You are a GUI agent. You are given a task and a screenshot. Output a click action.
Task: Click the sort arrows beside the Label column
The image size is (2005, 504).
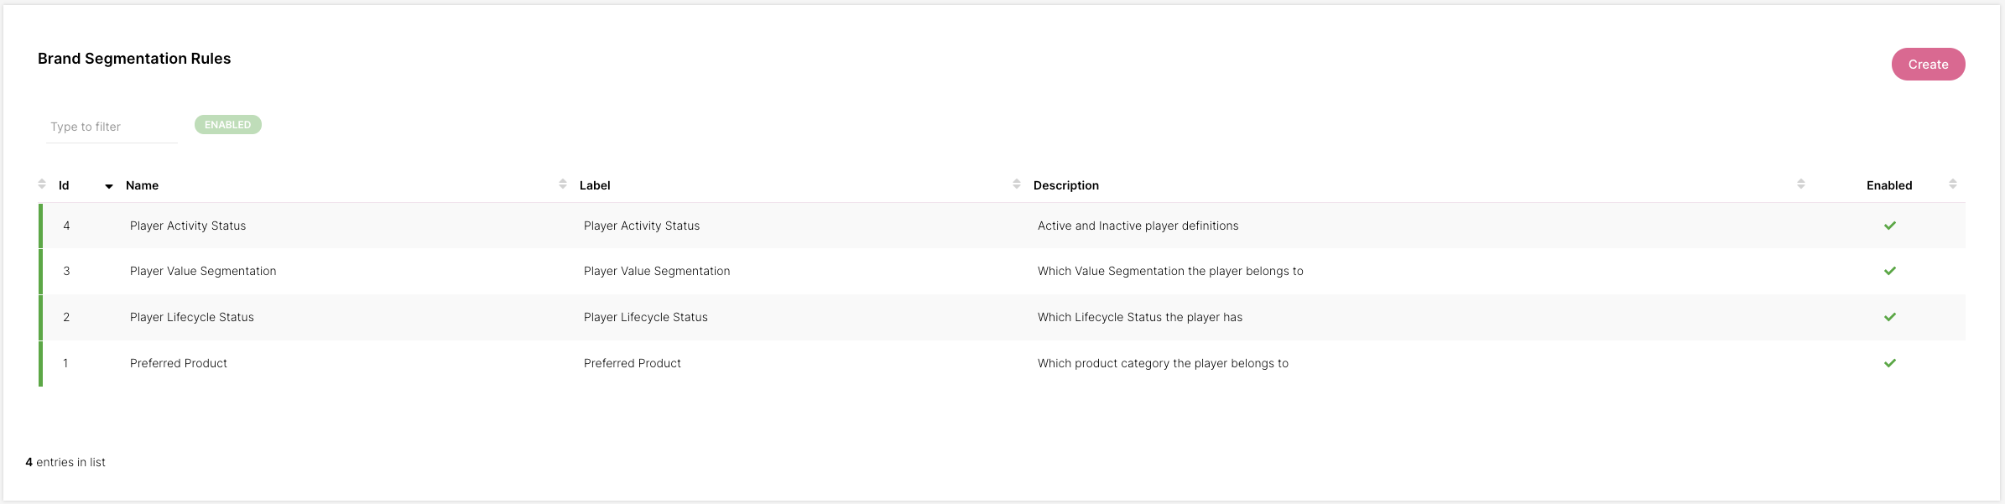1017,184
